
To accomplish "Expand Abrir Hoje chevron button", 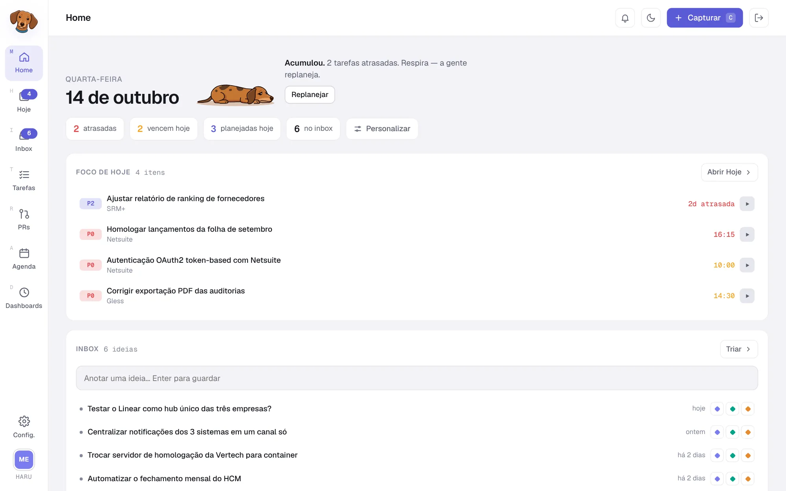I will (x=729, y=172).
